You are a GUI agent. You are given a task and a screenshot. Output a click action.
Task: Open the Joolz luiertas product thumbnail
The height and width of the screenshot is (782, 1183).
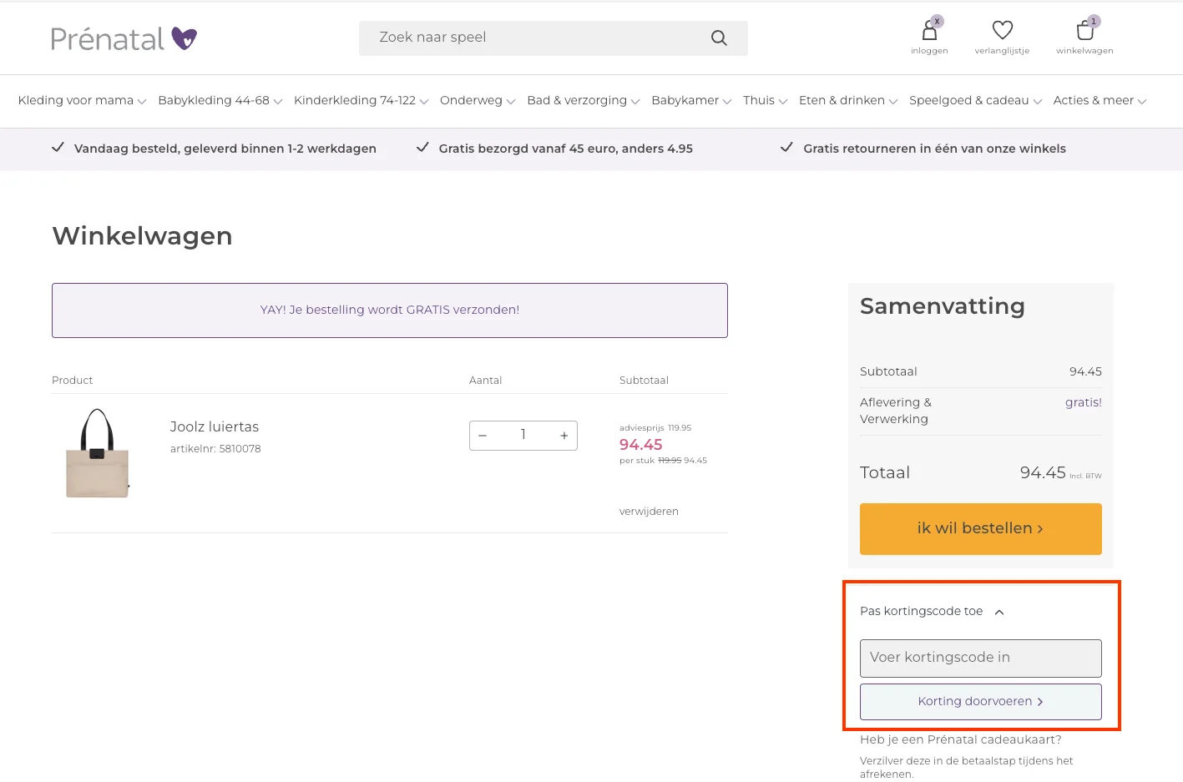[98, 453]
